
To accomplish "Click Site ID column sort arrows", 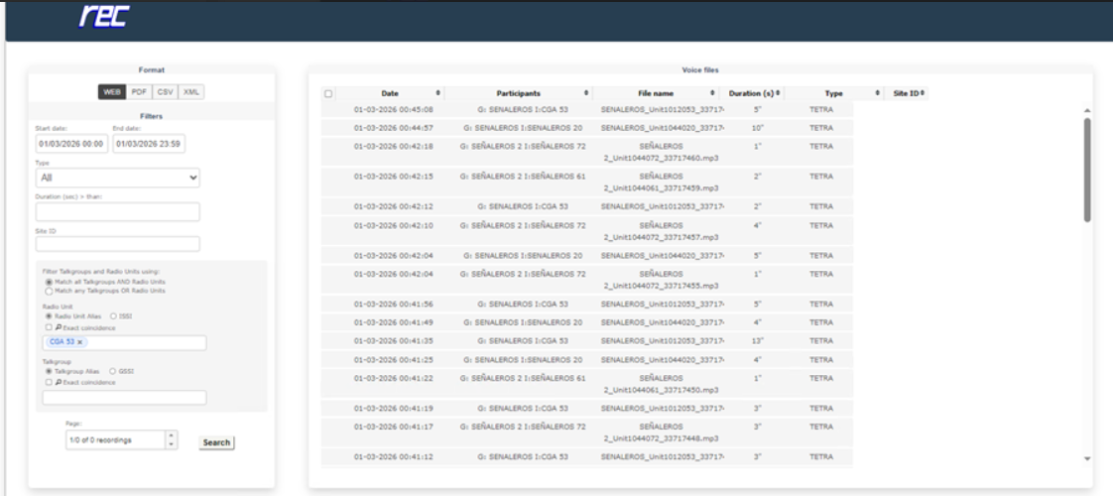I will [923, 93].
